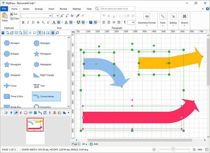Screen dimensions: 210x153
Task: Toggle Italic text formatting
Action: pos(28,22)
